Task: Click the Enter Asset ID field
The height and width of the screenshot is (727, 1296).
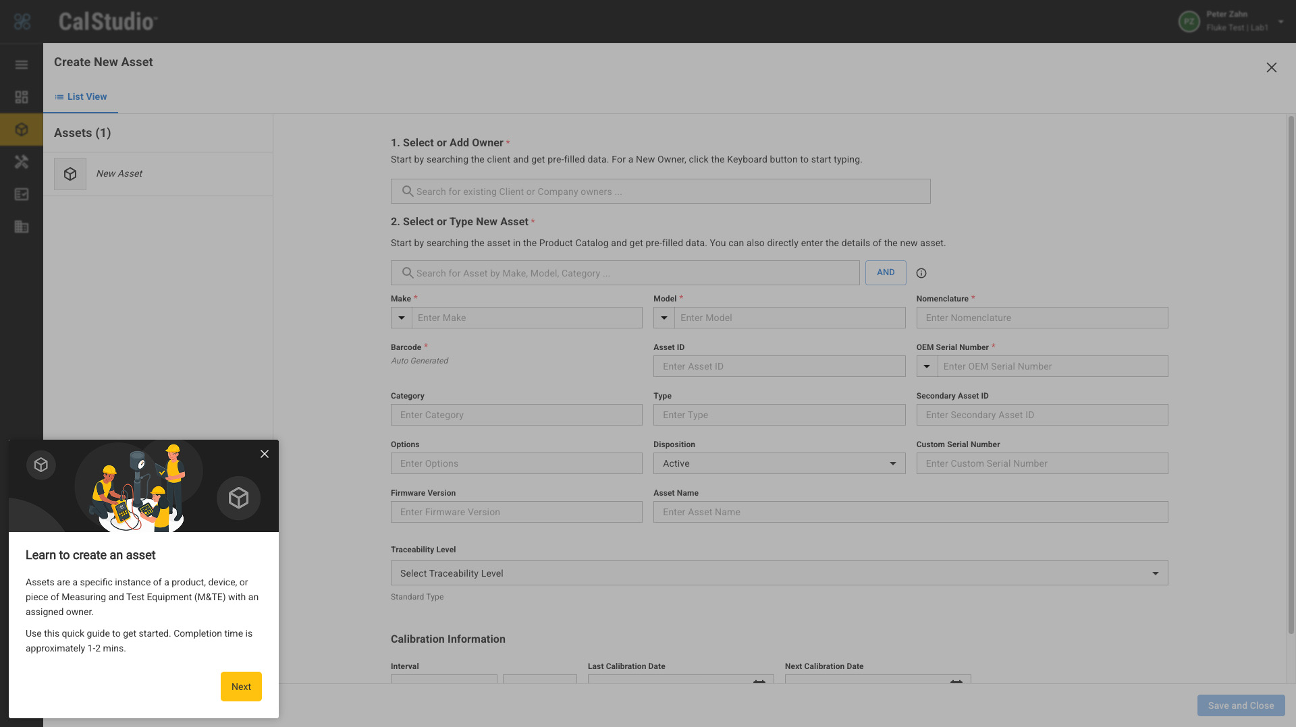Action: tap(779, 366)
